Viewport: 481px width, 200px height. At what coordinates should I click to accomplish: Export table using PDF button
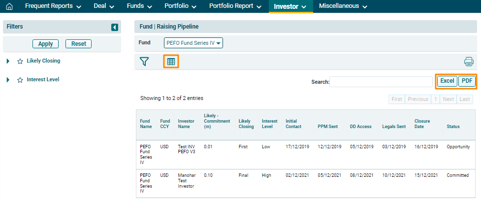[467, 81]
